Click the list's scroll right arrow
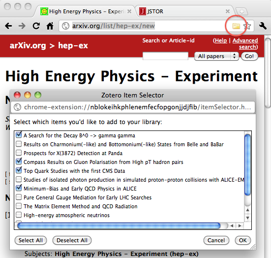The image size is (271, 258). click(x=240, y=226)
